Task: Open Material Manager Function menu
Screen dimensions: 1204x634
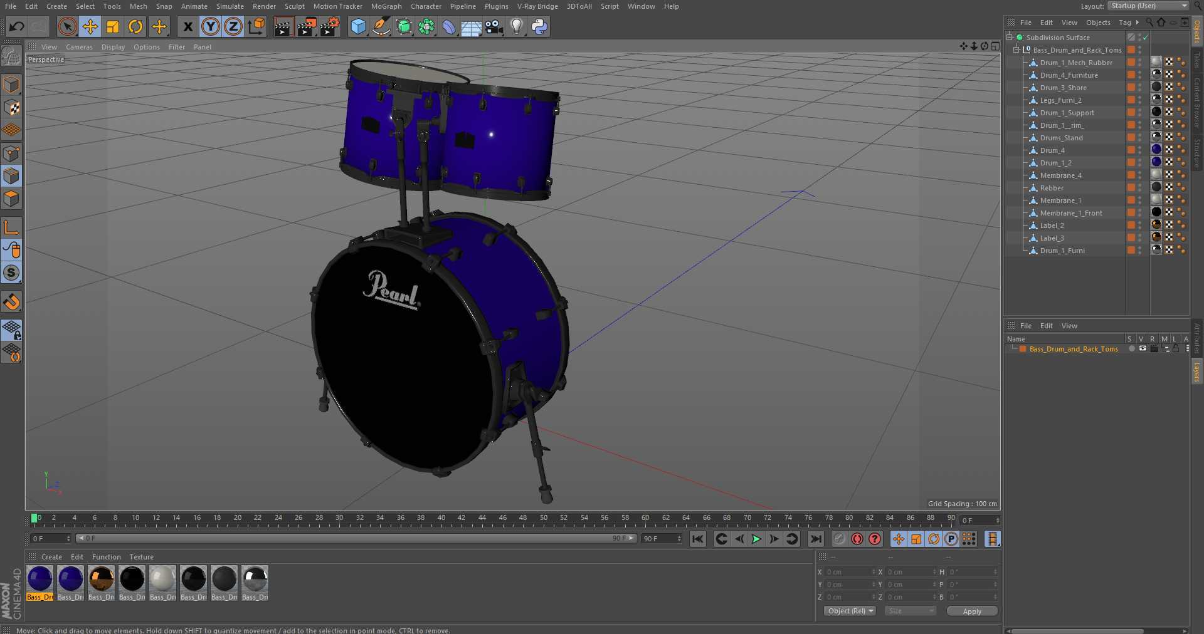Action: click(106, 557)
